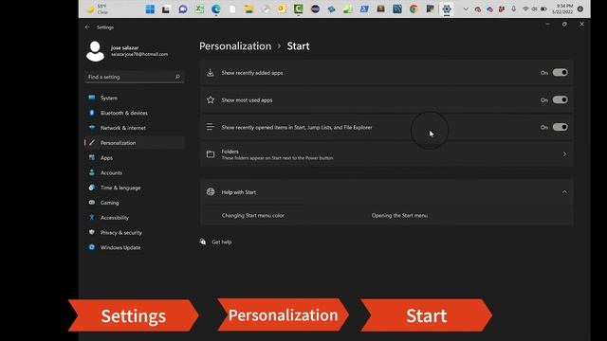Click the back arrow in Settings window
This screenshot has height=341, width=607.
[87, 27]
